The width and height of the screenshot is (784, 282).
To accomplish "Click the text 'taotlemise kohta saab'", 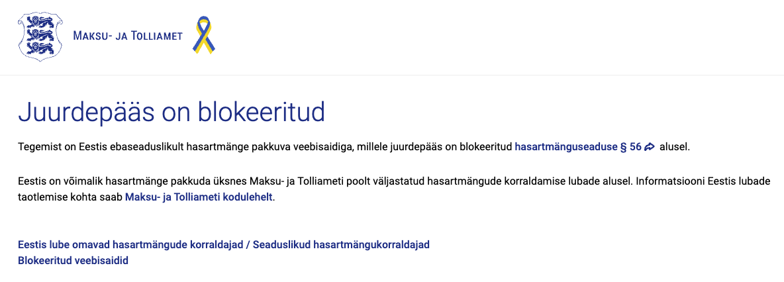I will 70,197.
